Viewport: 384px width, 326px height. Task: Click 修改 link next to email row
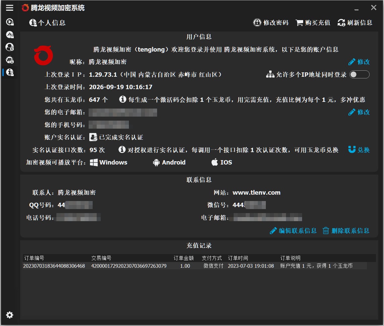(x=359, y=112)
